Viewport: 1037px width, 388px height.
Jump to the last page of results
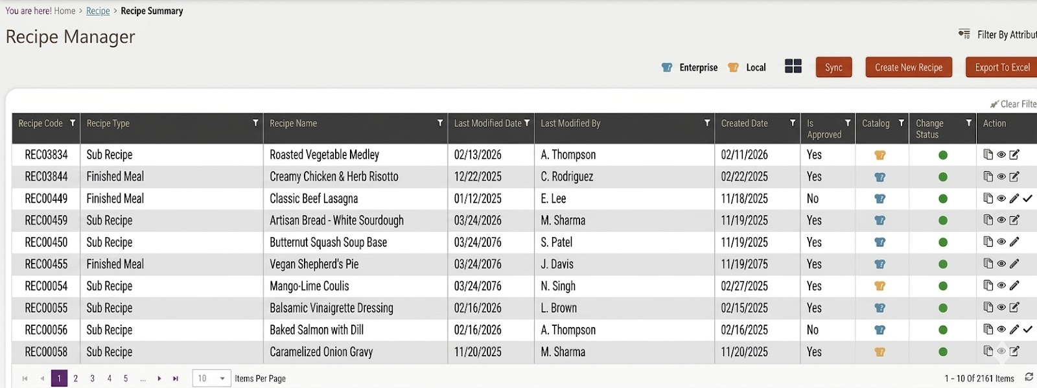(176, 378)
